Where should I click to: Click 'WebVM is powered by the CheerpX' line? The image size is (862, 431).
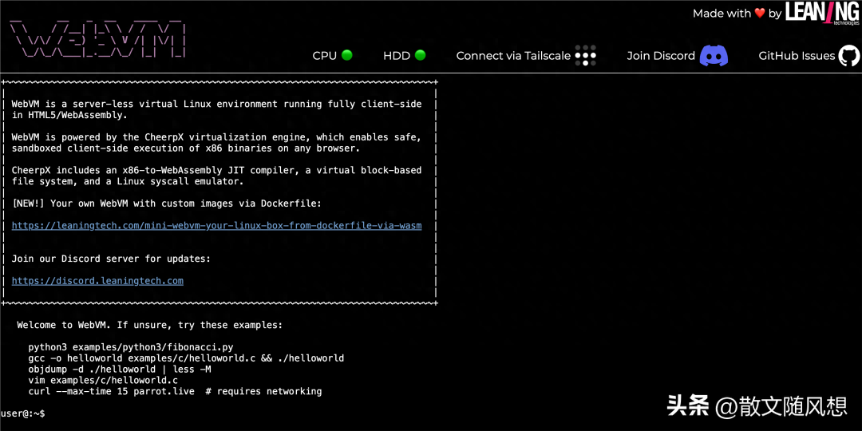tap(216, 137)
